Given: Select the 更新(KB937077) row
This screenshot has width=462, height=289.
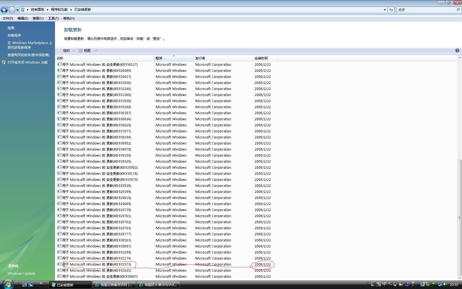Looking at the screenshot, I should pos(167,131).
